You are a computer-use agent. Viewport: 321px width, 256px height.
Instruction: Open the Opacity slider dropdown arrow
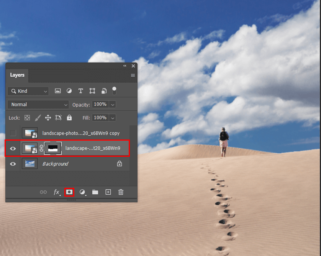point(113,105)
